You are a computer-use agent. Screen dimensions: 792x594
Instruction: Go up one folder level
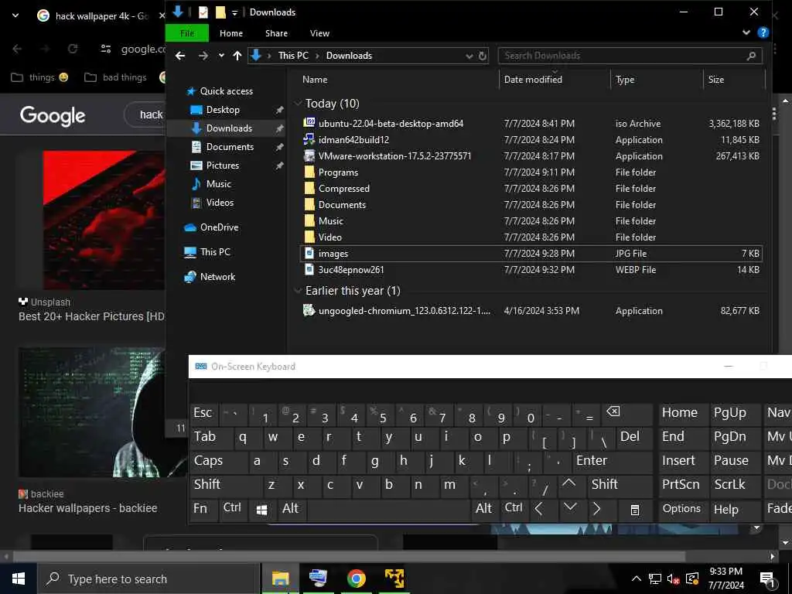[237, 56]
